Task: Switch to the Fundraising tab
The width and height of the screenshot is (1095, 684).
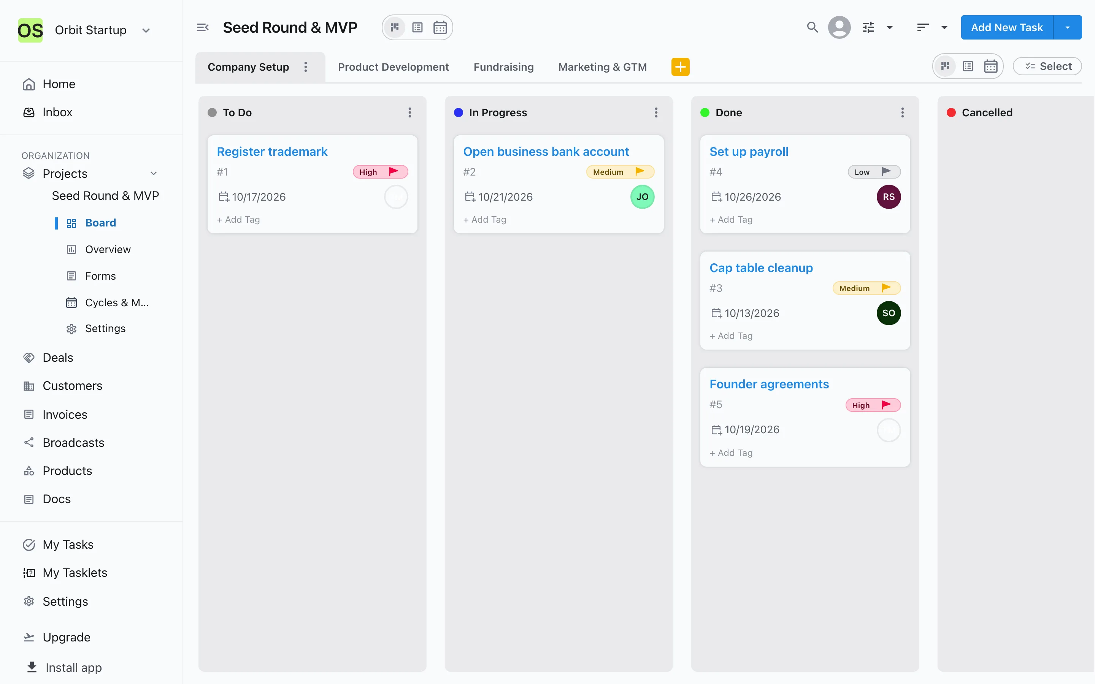Action: coord(504,67)
